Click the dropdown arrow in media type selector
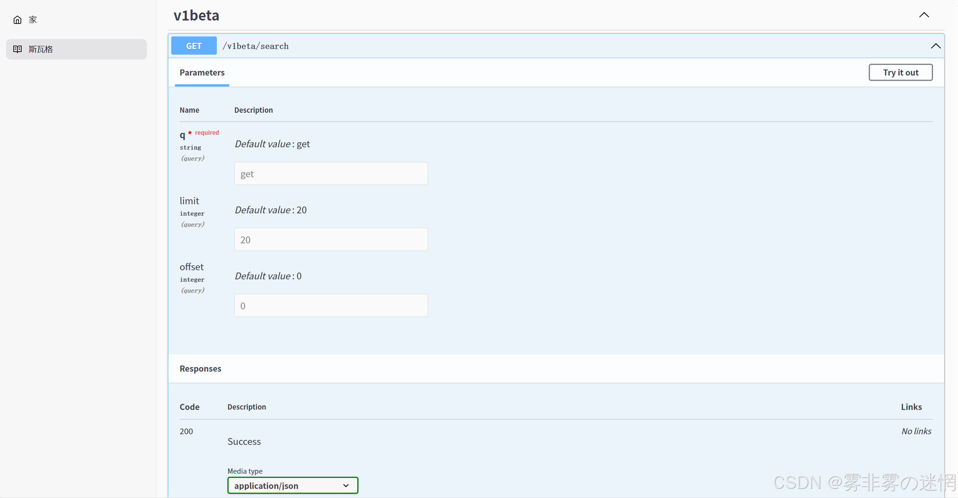Viewport: 958px width, 498px height. tap(346, 485)
